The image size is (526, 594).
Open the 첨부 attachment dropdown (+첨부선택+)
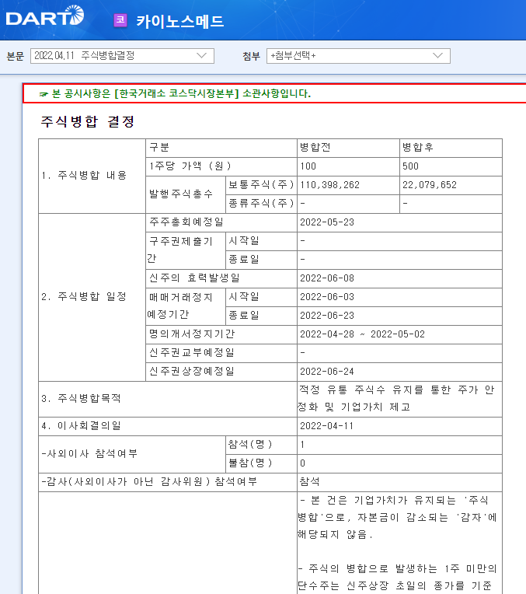click(x=358, y=56)
